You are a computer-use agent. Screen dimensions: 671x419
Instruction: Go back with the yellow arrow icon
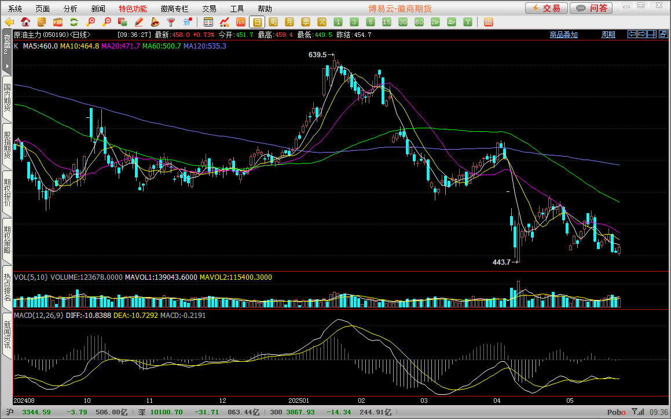9,22
